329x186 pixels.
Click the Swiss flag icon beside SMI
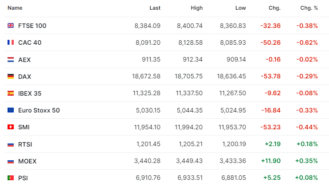(11, 127)
